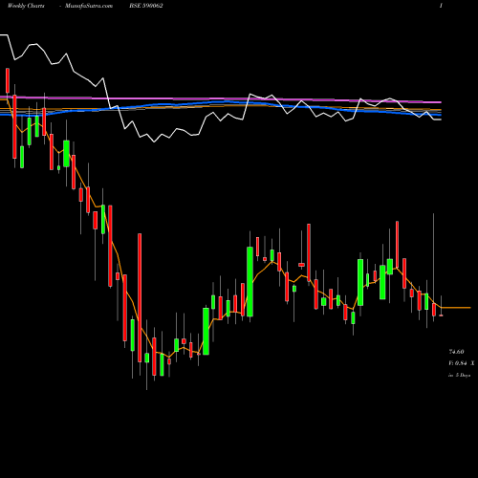The image size is (478, 478).
Task: Select the 'in 5 Days' label
Action: coord(460,376)
